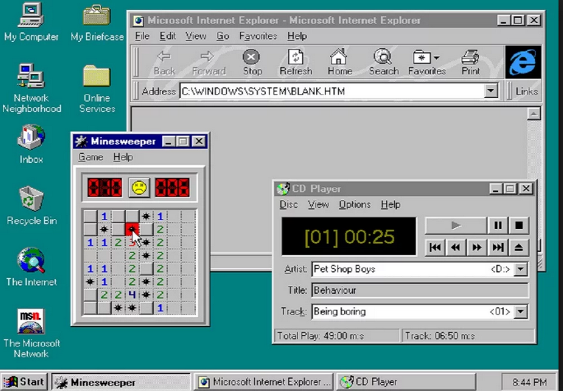The width and height of the screenshot is (563, 391).
Task: Open the Favorites menu in Internet Explorer
Action: click(258, 36)
